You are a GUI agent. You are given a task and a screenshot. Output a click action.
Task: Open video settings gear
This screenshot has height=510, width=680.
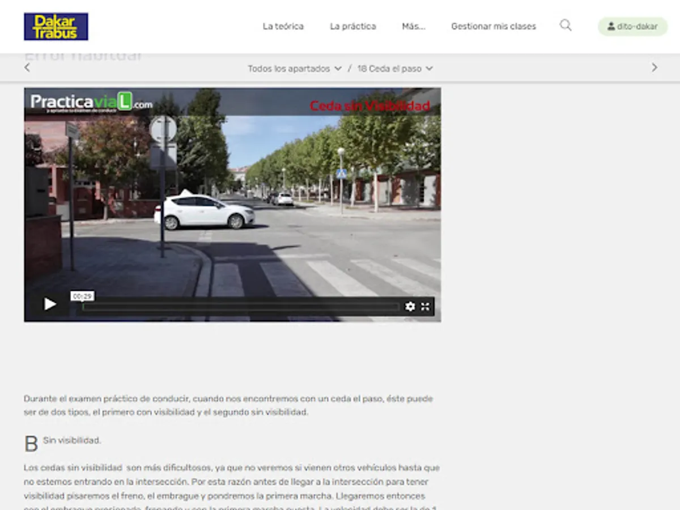pos(410,307)
